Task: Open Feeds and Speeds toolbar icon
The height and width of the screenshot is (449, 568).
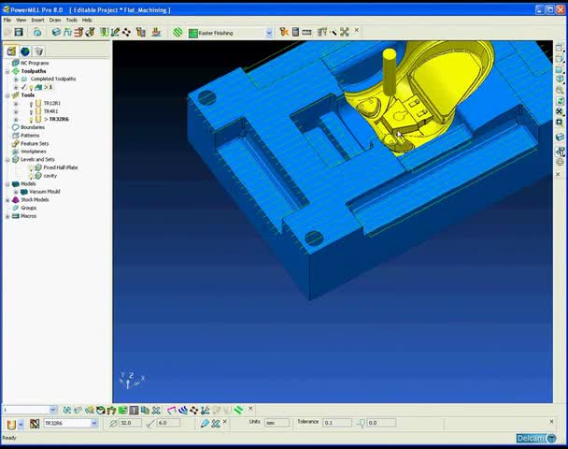Action: click(67, 33)
